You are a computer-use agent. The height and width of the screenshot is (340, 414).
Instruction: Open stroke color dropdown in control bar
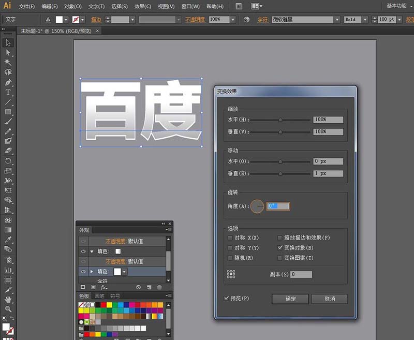(83, 20)
